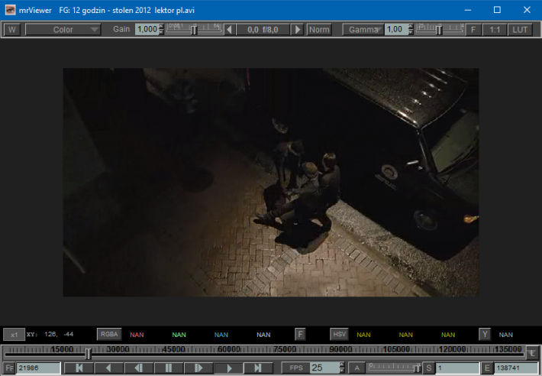Click the S start frame button

point(428,368)
